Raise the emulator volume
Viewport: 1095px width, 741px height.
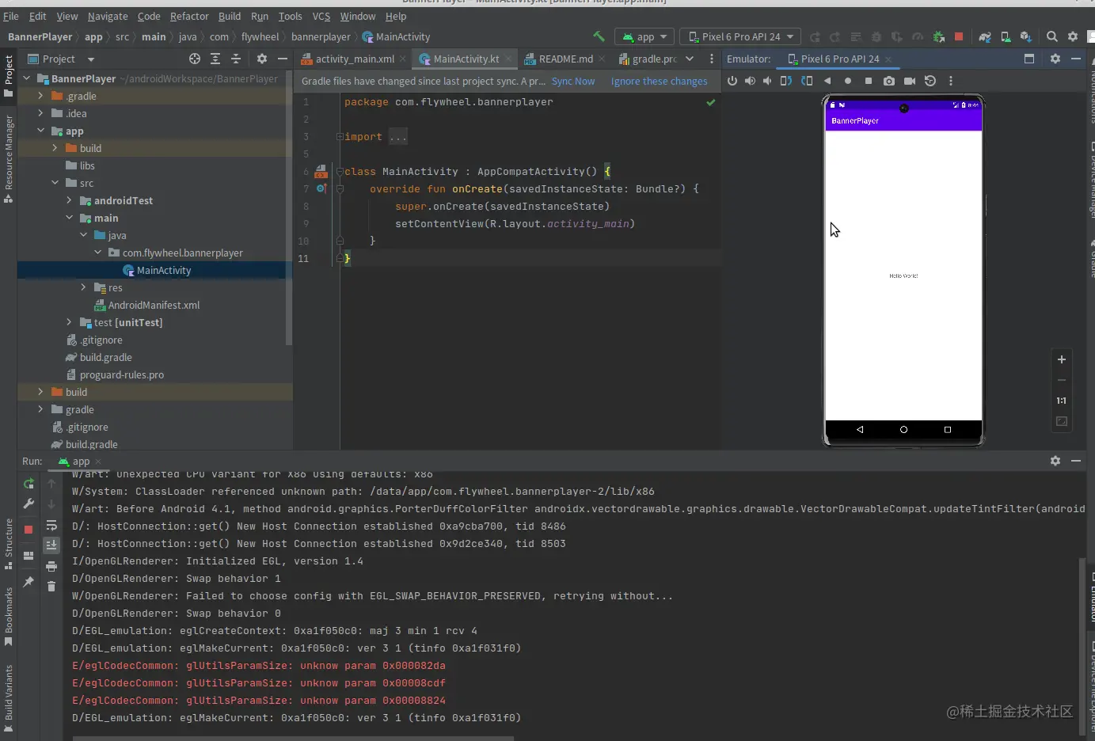[x=749, y=81]
